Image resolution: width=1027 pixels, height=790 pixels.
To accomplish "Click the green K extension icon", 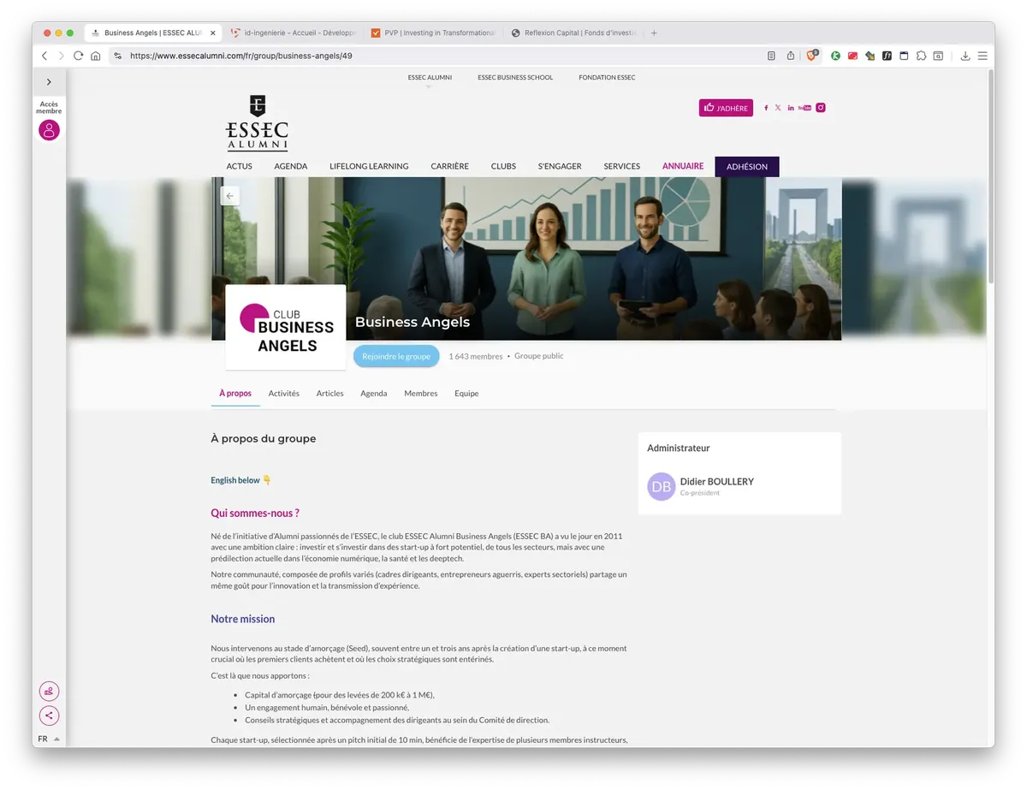I will tap(836, 56).
